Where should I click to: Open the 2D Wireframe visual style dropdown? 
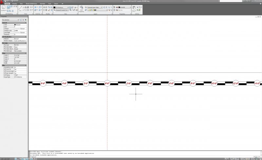[61, 8]
